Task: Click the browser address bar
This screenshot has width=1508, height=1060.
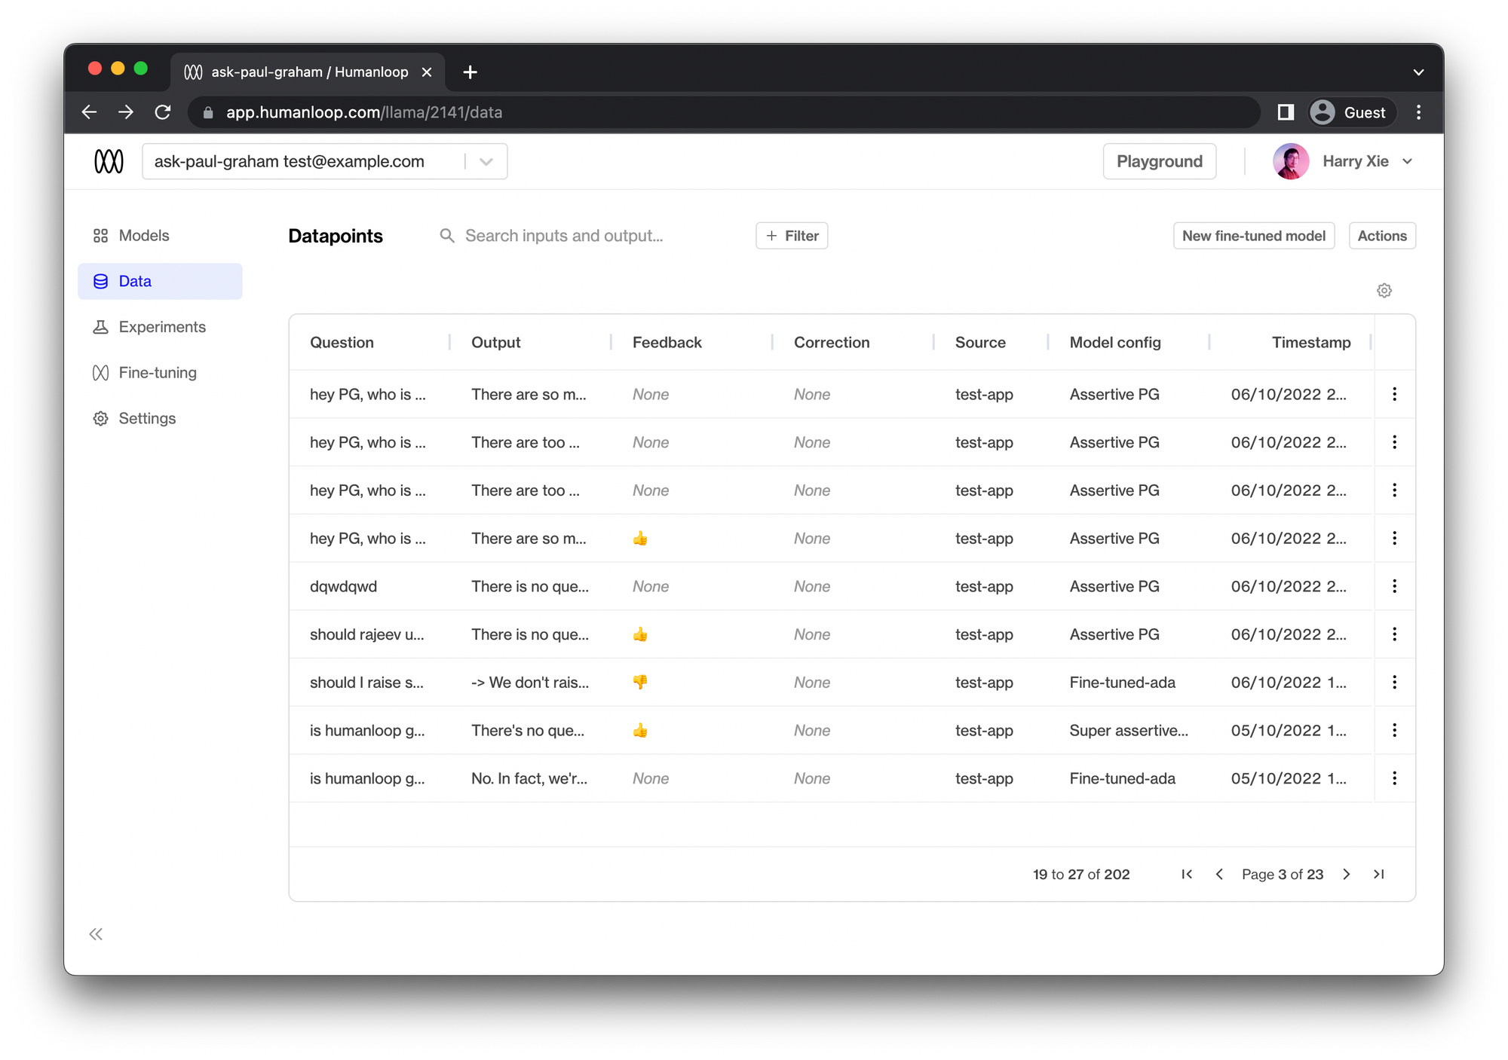Action: pyautogui.click(x=724, y=112)
